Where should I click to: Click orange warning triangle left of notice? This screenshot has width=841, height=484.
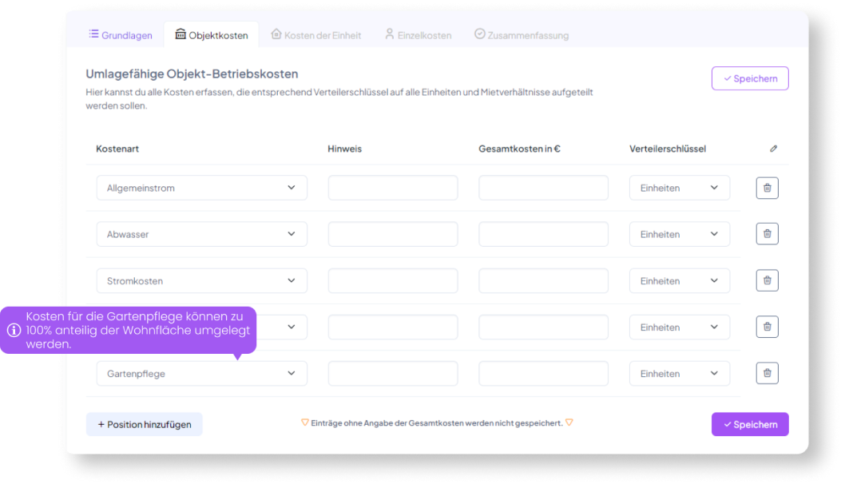click(x=305, y=423)
